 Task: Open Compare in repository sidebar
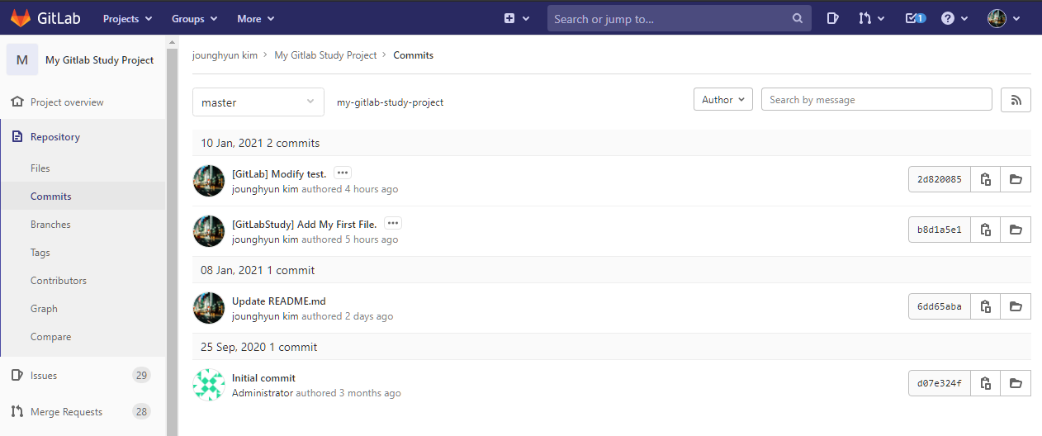click(x=50, y=336)
